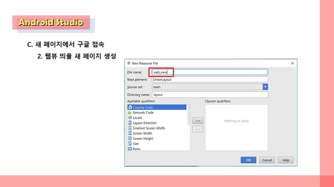Viewport: 334px width, 187px height.
Task: Close the New Resource File dialog
Action: point(292,63)
